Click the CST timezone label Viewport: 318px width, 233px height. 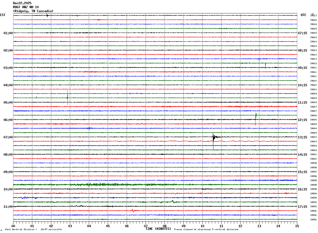(x=3, y=15)
